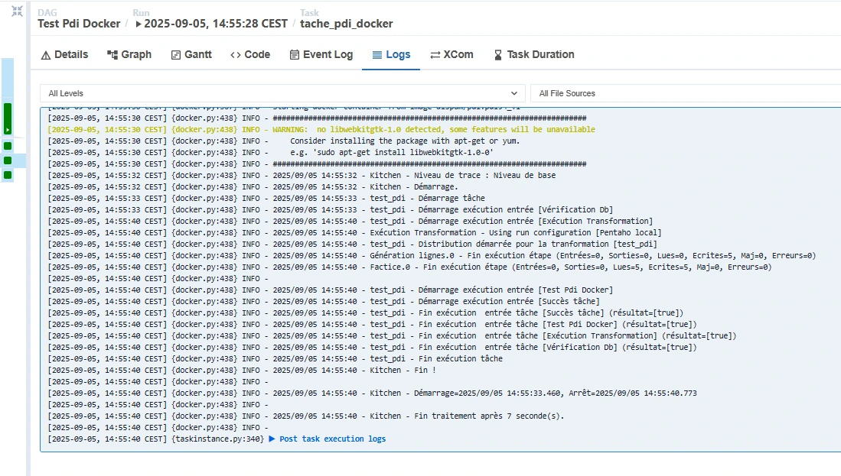Click the yellow WARNING libwebkitgtk log line
This screenshot has width=841, height=476.
(321, 130)
